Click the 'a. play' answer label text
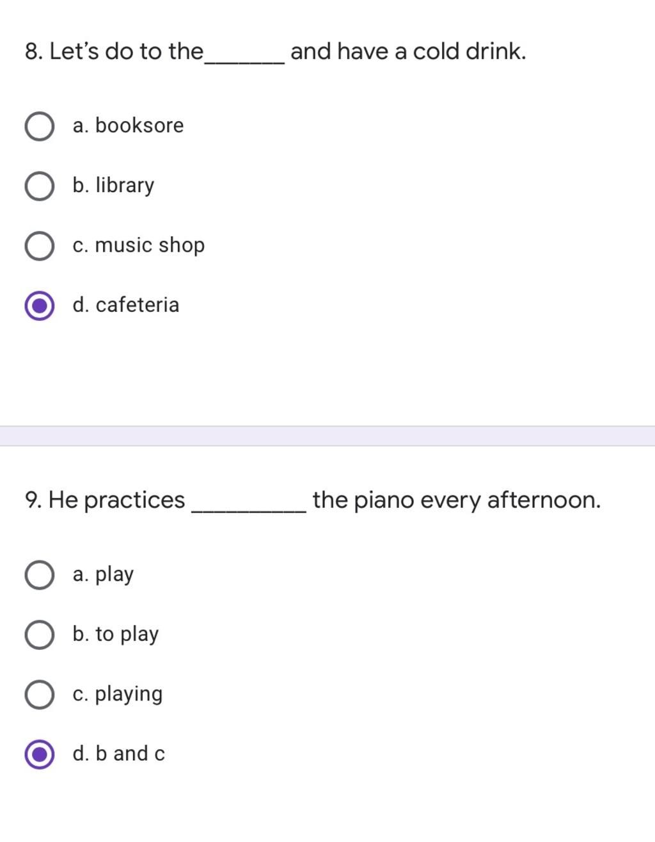 coord(103,574)
